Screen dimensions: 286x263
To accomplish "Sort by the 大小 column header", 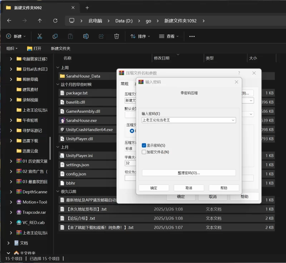I will tap(253, 58).
